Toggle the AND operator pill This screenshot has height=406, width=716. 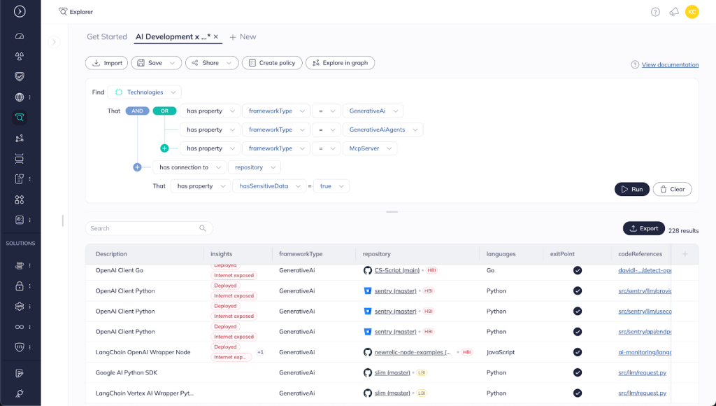point(138,111)
